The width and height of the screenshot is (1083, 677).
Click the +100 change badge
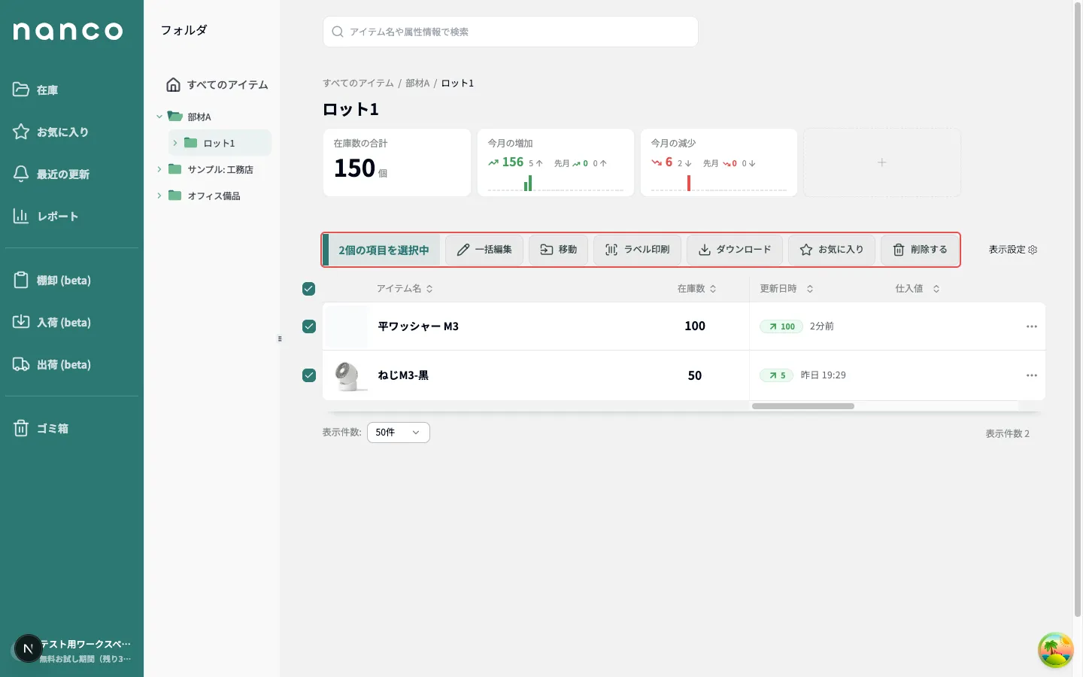[781, 326]
